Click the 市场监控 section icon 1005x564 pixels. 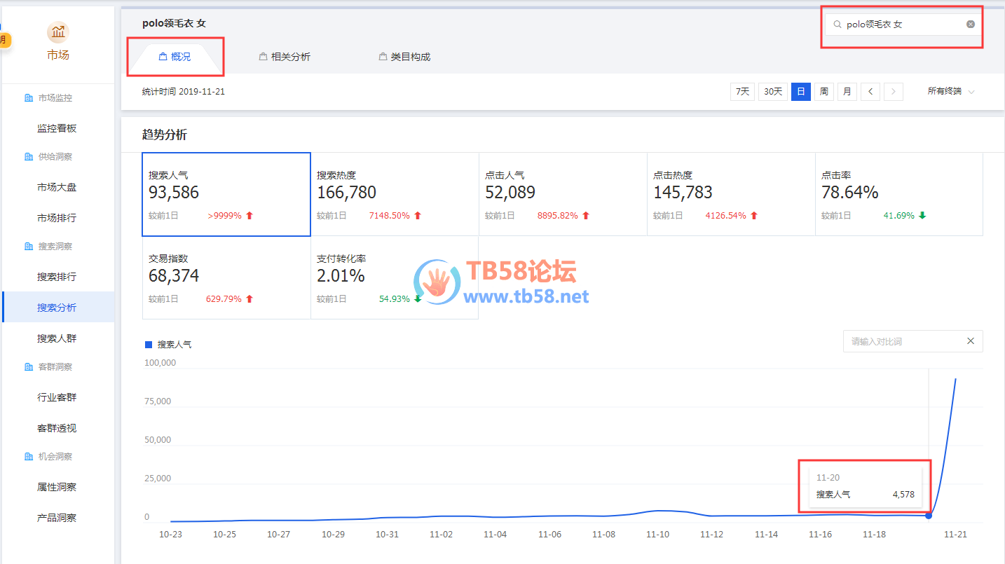pos(29,98)
